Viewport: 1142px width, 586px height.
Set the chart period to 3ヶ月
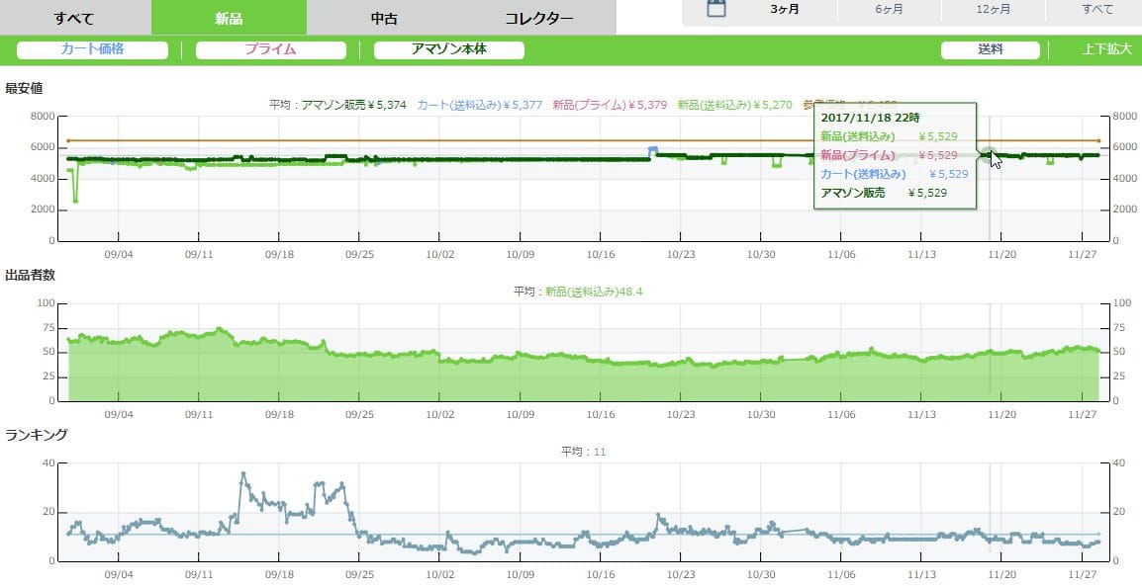[x=785, y=9]
